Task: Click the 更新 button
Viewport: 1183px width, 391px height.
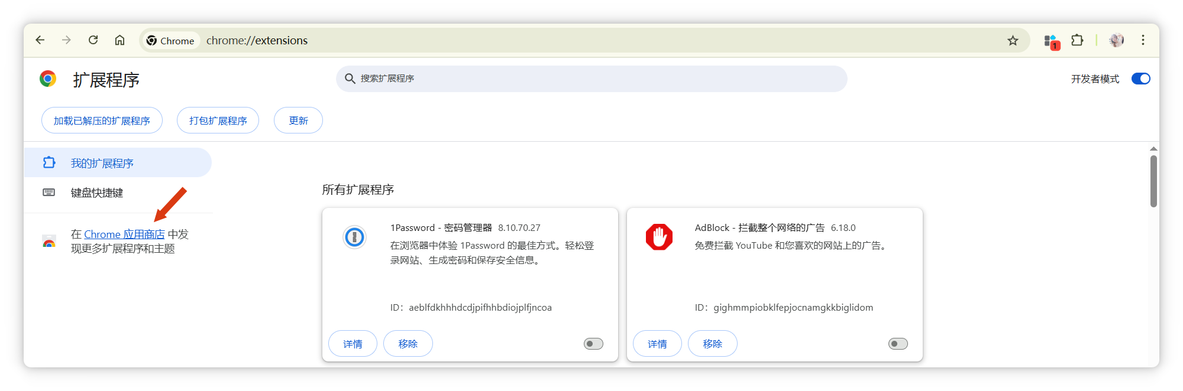Action: (x=298, y=120)
